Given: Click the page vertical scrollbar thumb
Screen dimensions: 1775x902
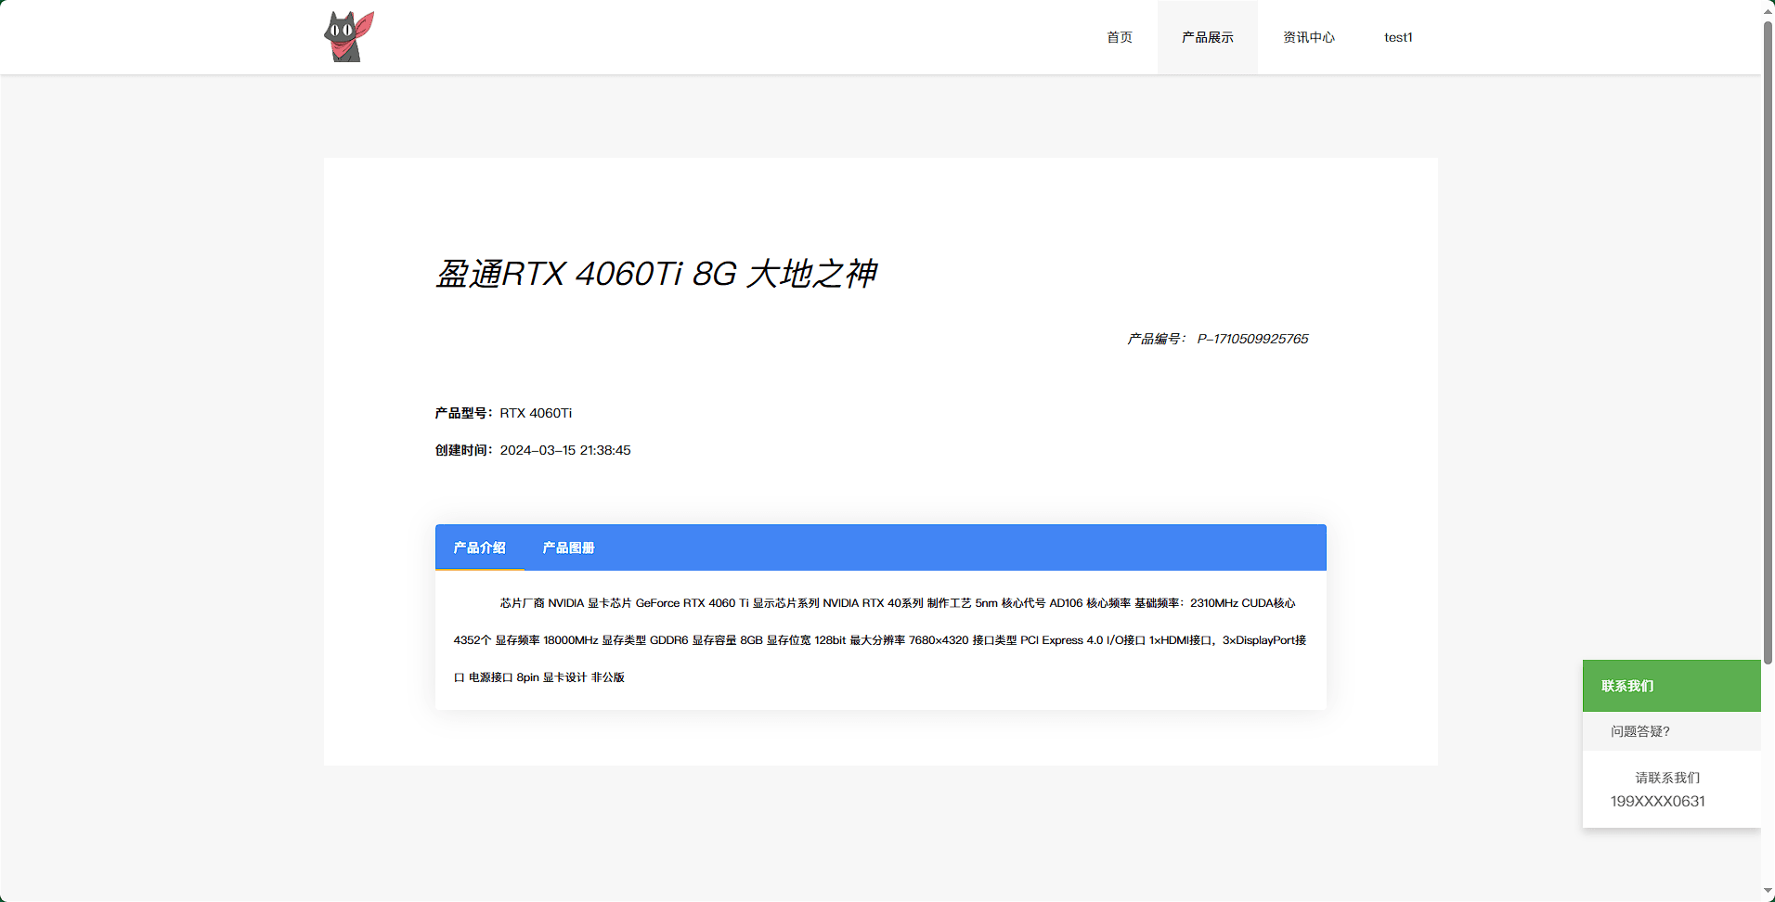Looking at the screenshot, I should [x=1768, y=341].
